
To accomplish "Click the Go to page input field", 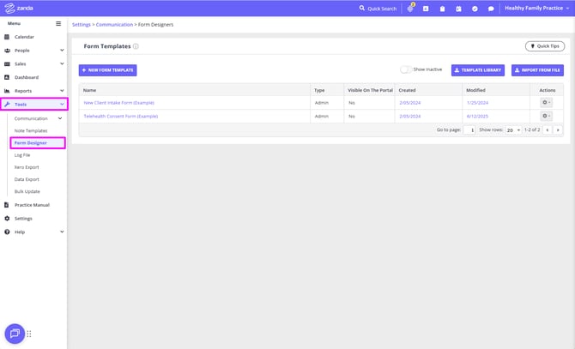I will (469, 130).
